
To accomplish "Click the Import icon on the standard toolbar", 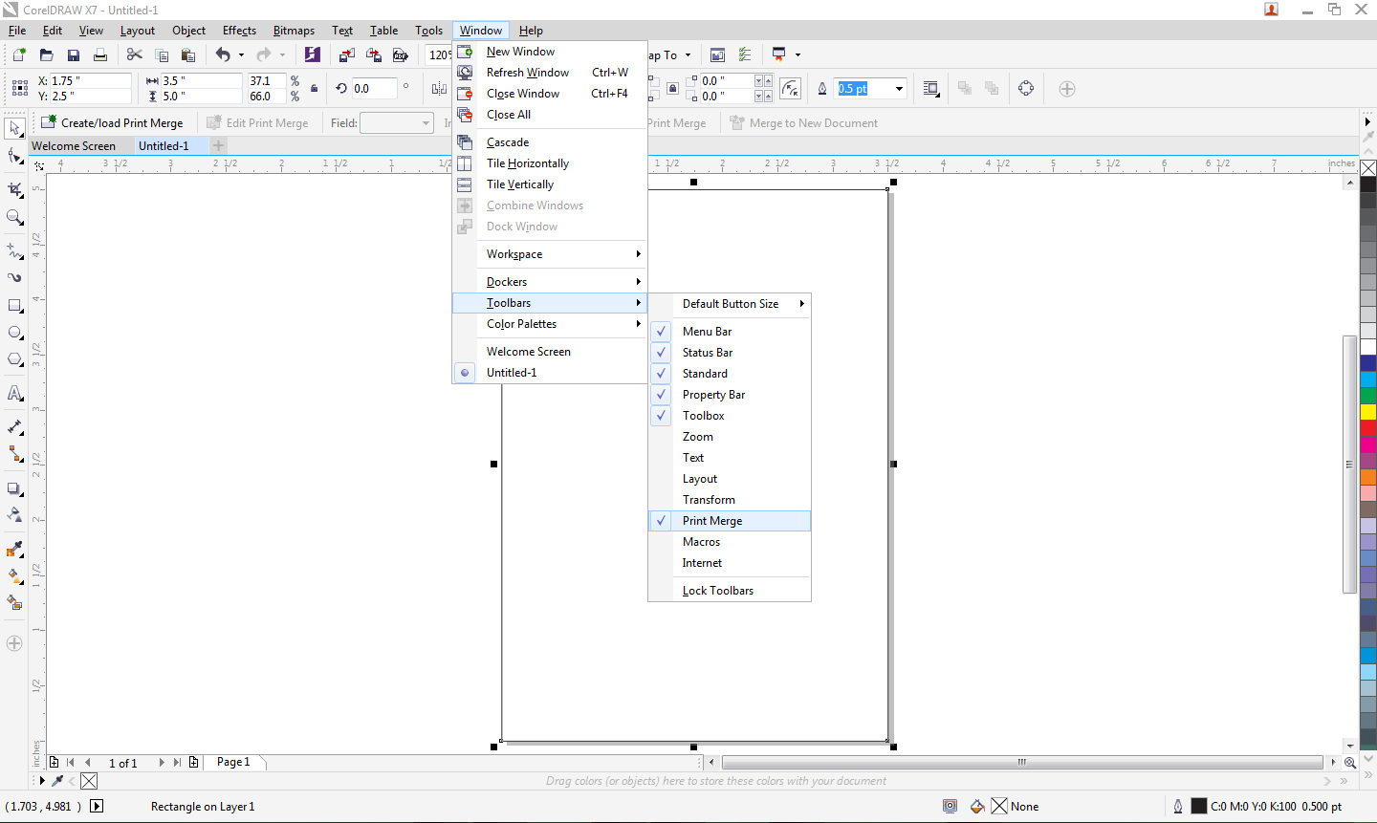I will click(347, 54).
